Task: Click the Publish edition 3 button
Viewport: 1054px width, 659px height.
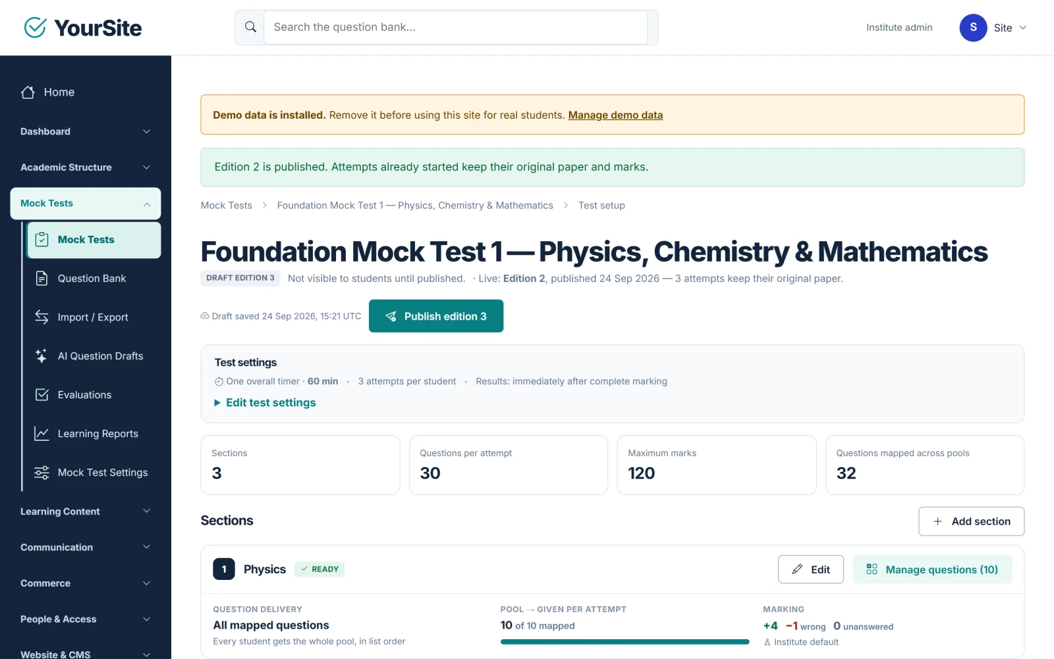Action: tap(436, 316)
